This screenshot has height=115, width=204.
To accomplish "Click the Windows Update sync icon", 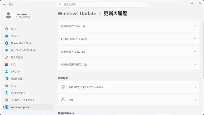I will coord(6,107).
